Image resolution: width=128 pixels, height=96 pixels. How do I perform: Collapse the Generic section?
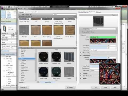tap(80, 35)
